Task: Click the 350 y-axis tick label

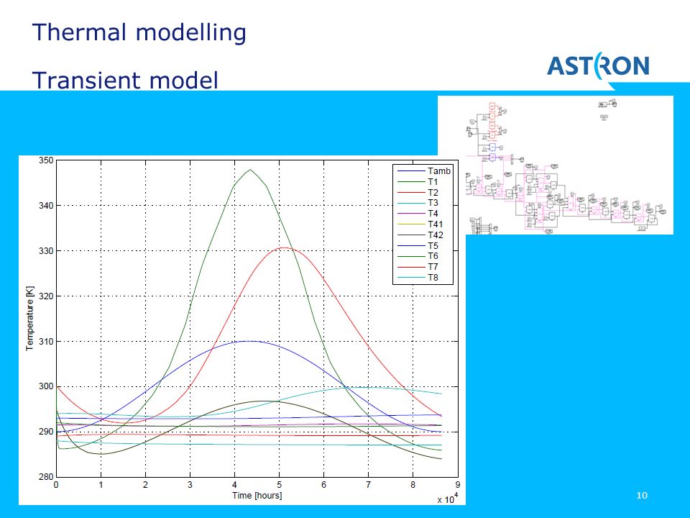Action: coord(46,160)
